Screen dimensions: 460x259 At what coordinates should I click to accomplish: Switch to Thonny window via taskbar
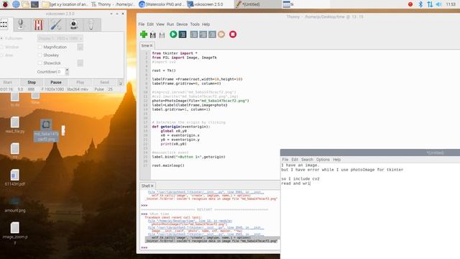pyautogui.click(x=113, y=4)
